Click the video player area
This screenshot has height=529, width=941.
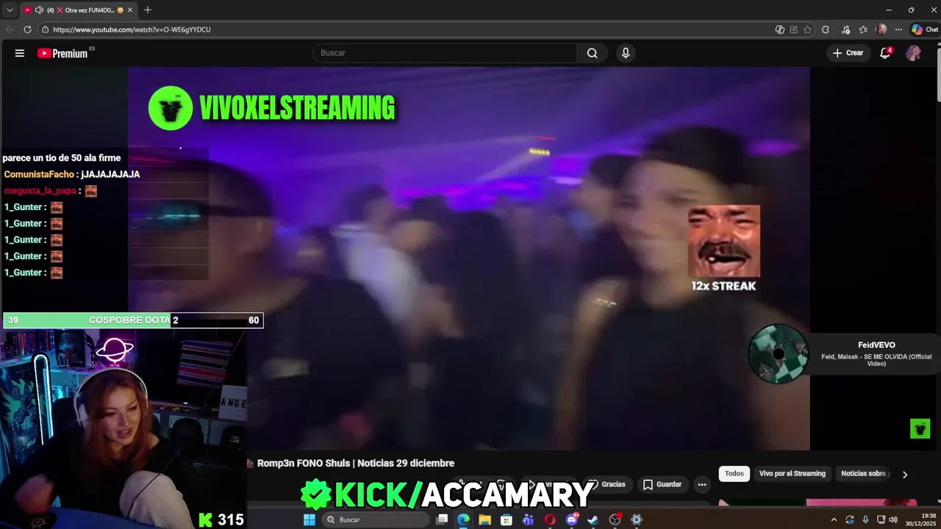[469, 259]
